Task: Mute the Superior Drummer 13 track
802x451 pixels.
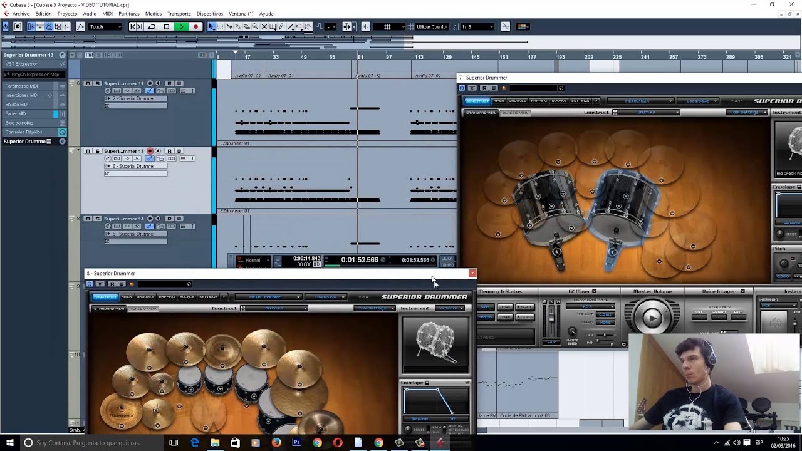Action: coord(88,151)
